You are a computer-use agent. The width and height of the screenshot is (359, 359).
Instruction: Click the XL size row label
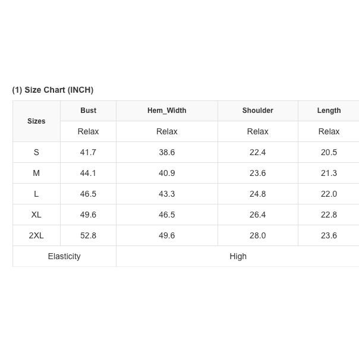pos(36,215)
